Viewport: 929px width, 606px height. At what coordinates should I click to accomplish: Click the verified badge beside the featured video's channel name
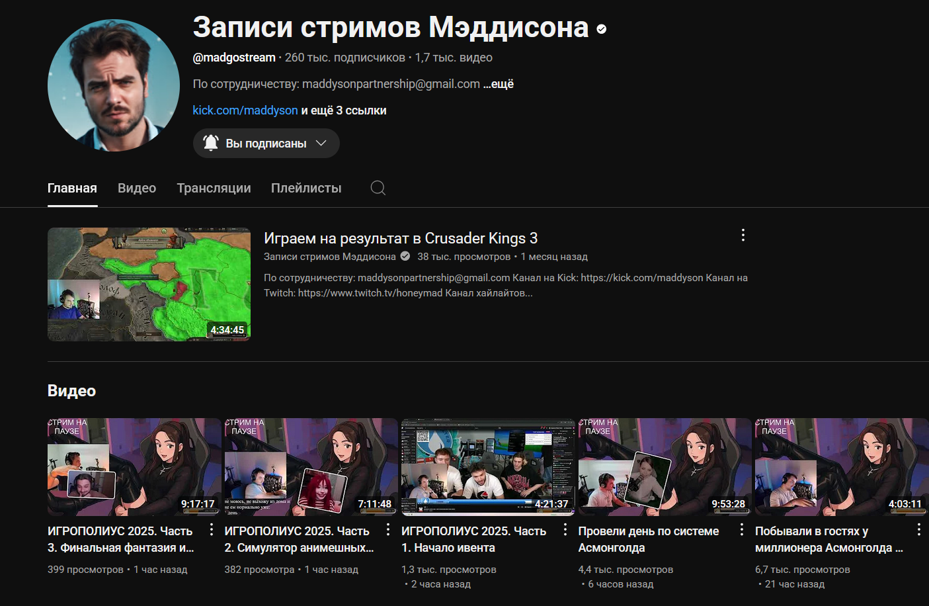tap(405, 256)
